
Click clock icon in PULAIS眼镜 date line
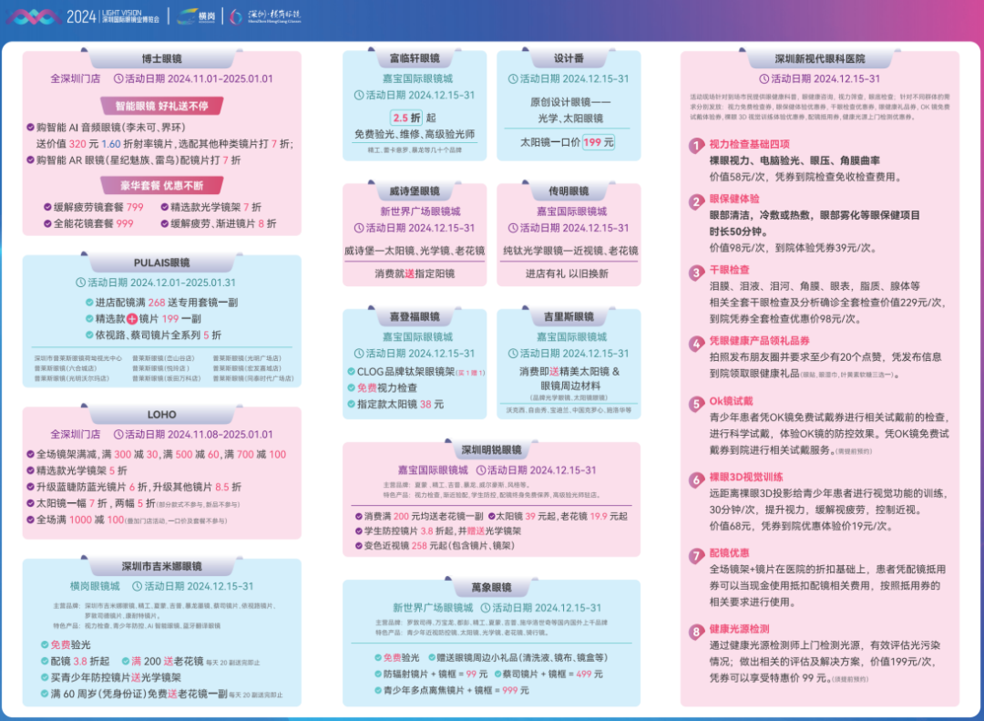pos(80,283)
